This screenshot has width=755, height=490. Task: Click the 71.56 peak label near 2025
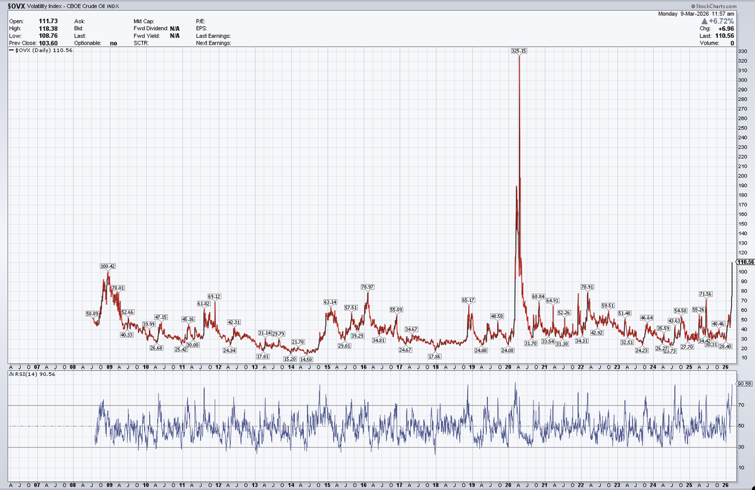[705, 294]
